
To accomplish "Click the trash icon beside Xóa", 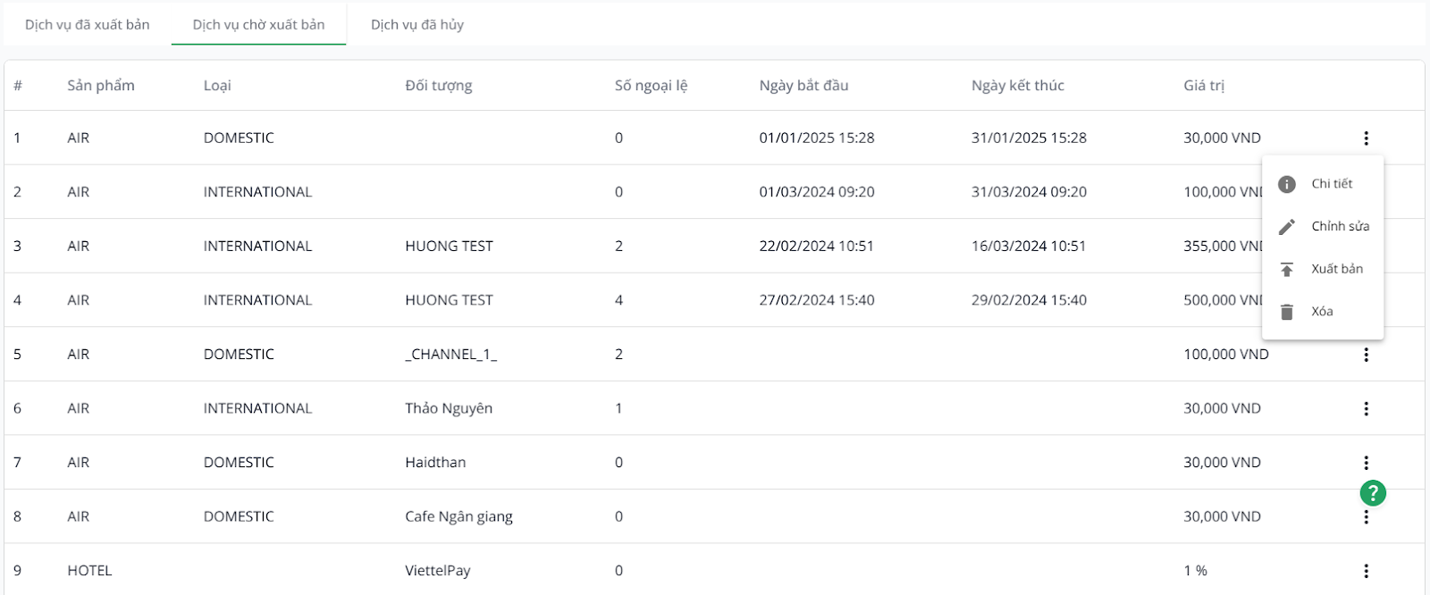I will [1287, 312].
